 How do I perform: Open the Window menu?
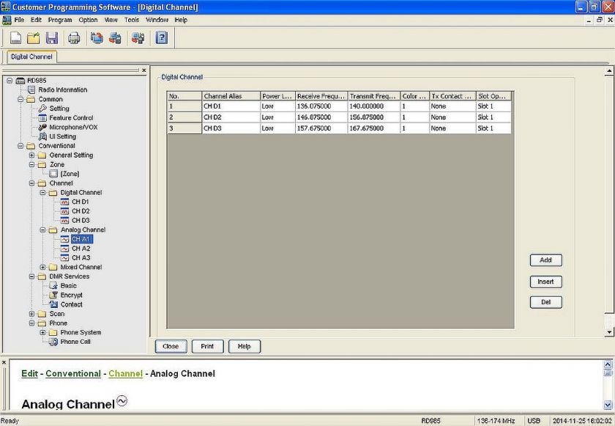[157, 20]
